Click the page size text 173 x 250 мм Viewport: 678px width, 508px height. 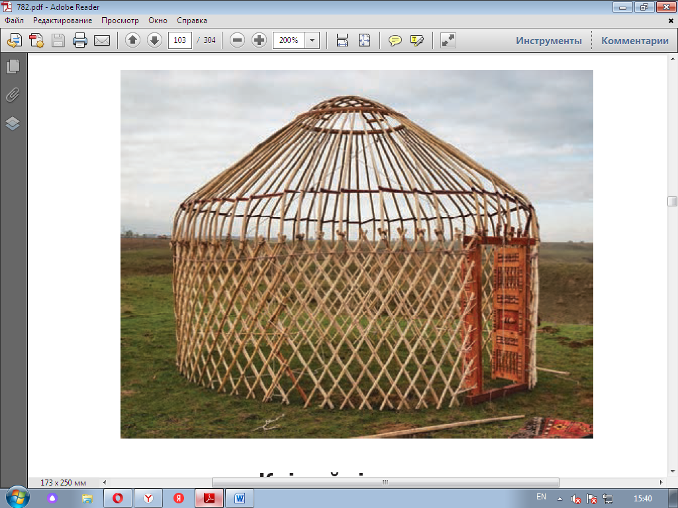click(x=63, y=482)
